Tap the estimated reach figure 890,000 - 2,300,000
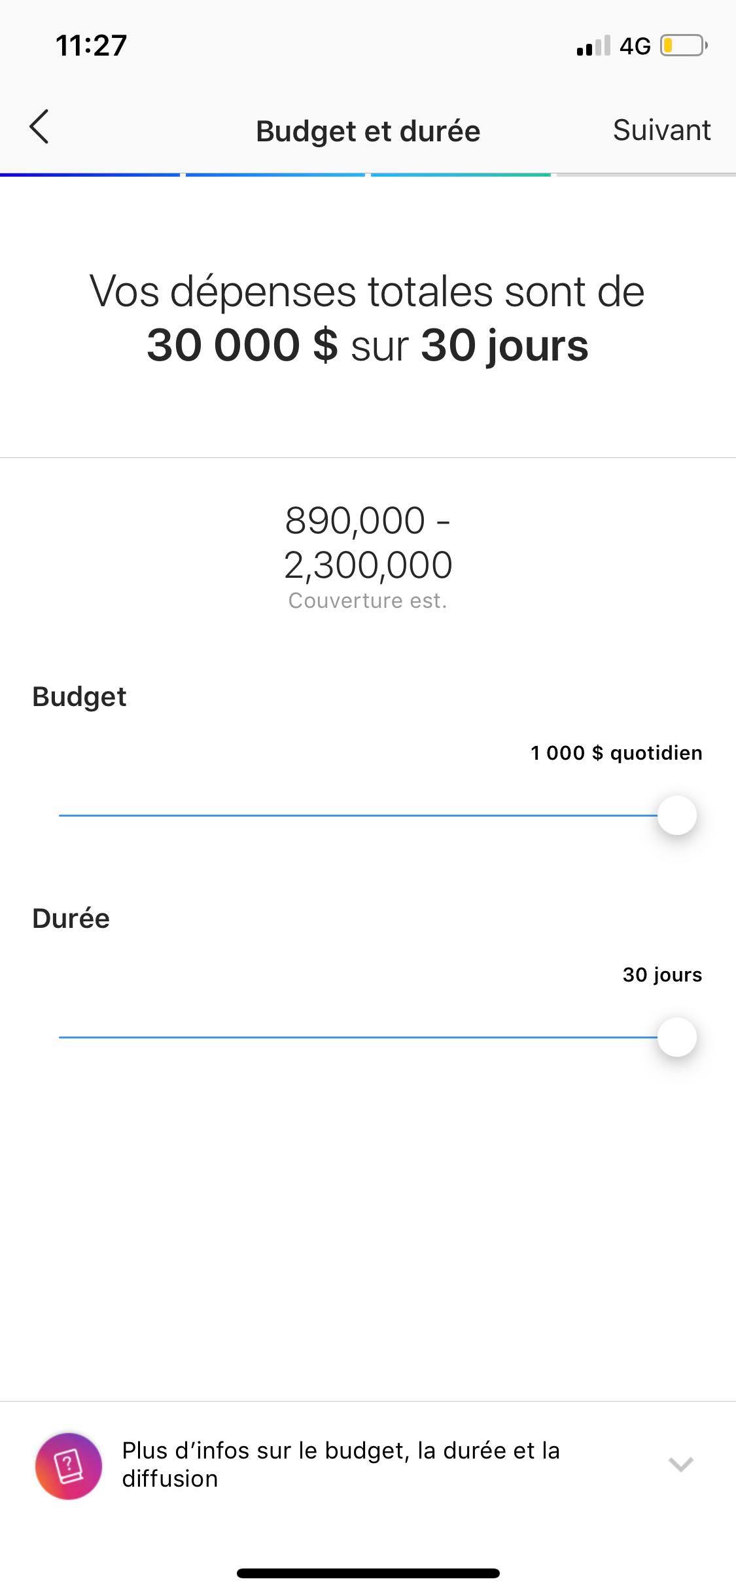 [x=368, y=542]
